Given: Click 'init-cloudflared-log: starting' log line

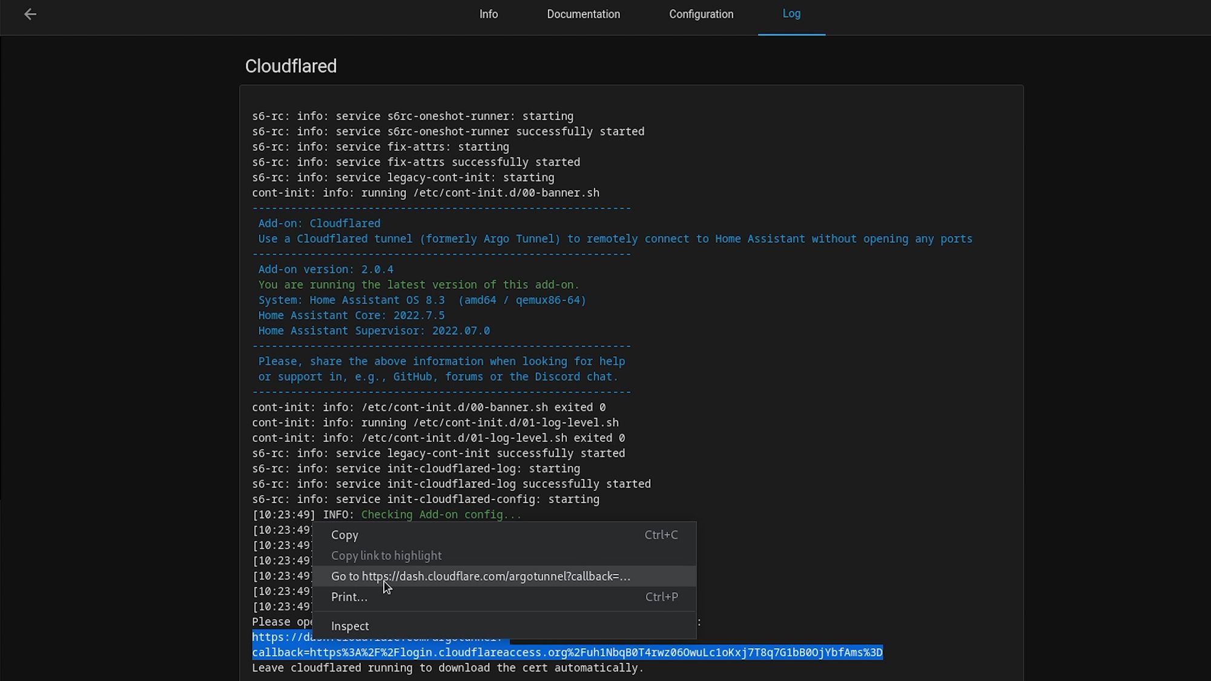Looking at the screenshot, I should 416,469.
